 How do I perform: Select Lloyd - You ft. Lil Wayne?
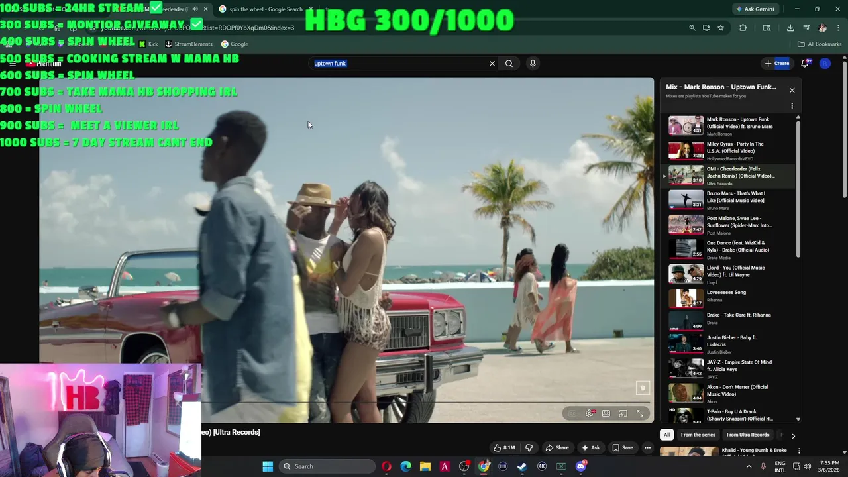point(729,274)
